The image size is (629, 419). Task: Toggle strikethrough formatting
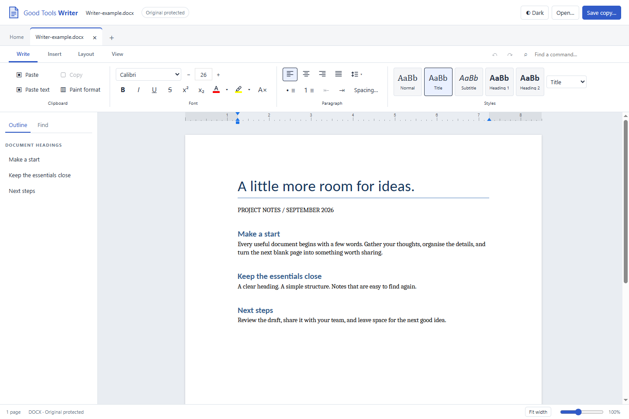[170, 90]
